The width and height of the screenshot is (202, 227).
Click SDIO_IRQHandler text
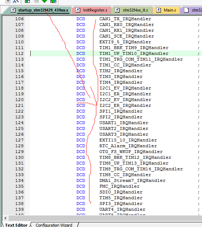121,192
